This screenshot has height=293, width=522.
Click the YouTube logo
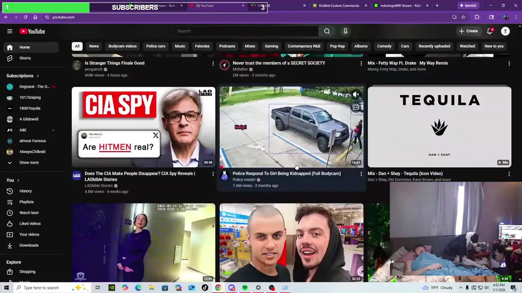tap(32, 31)
